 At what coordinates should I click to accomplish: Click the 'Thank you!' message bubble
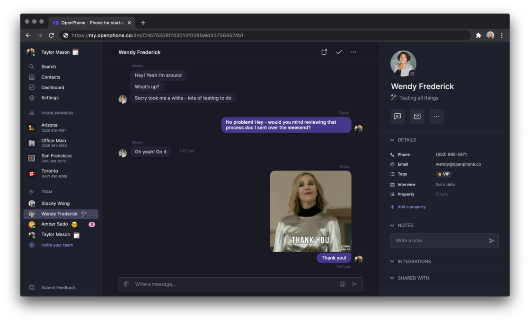point(334,258)
